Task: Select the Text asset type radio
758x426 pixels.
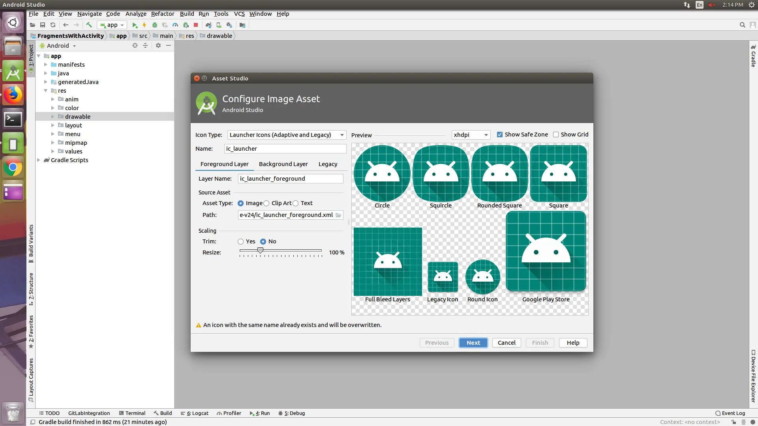Action: point(296,203)
